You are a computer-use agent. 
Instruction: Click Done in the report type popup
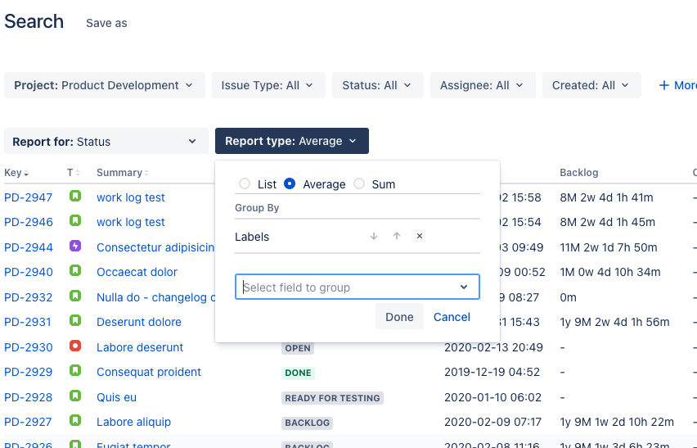click(399, 317)
